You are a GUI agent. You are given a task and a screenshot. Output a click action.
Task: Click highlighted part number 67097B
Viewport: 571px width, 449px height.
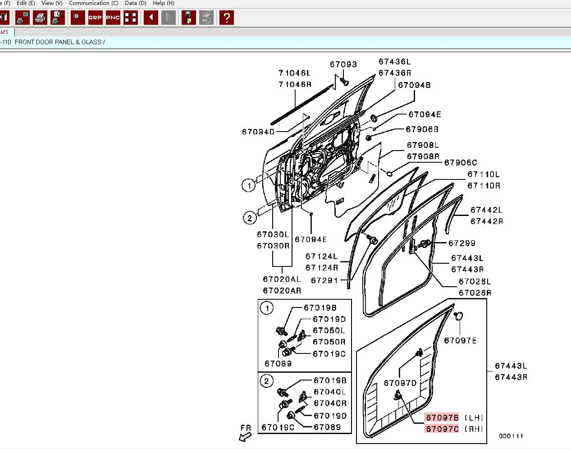point(442,418)
